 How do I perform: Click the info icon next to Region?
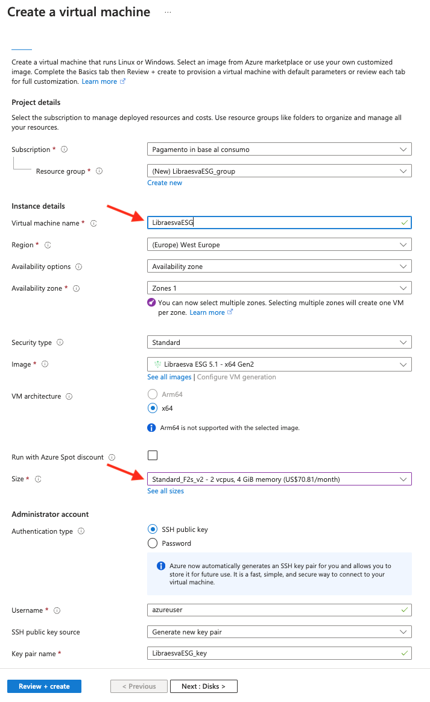click(48, 245)
